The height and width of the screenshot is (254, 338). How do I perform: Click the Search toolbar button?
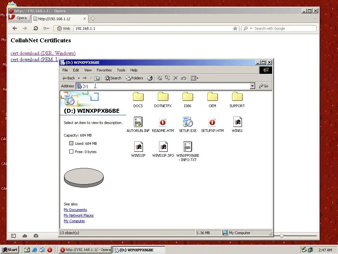click(113, 78)
